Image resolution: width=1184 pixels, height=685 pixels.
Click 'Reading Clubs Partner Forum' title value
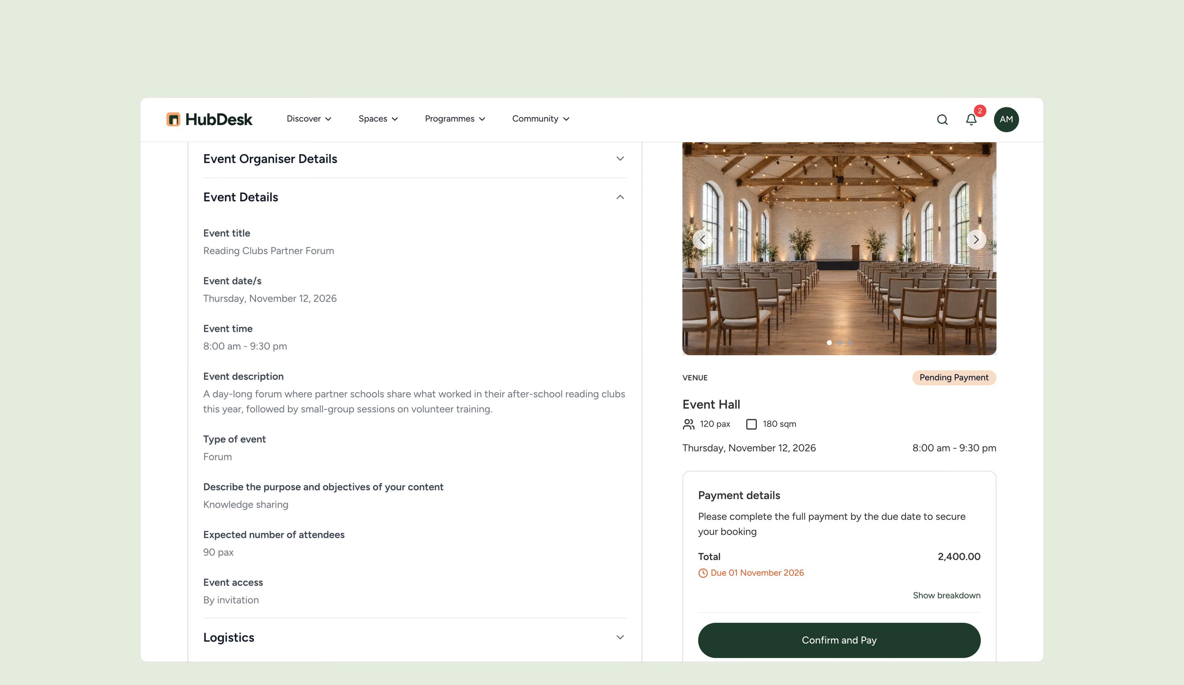[268, 251]
